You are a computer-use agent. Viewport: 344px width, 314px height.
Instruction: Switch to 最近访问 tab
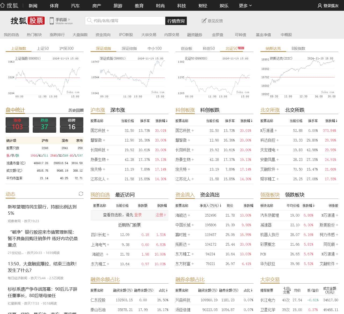pyautogui.click(x=125, y=195)
